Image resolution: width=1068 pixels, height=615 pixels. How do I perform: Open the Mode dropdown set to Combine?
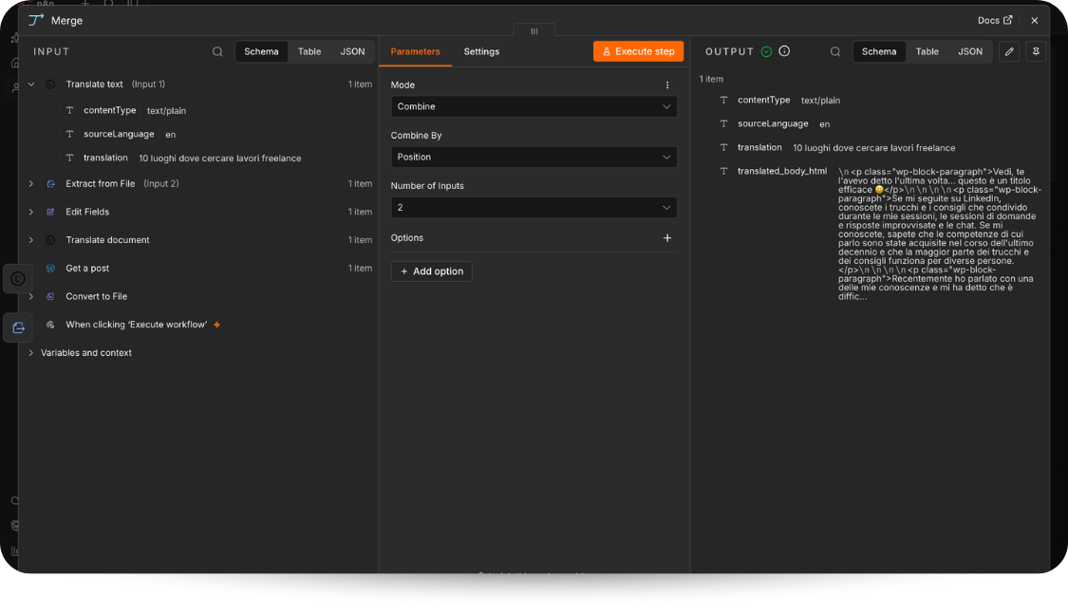[534, 107]
